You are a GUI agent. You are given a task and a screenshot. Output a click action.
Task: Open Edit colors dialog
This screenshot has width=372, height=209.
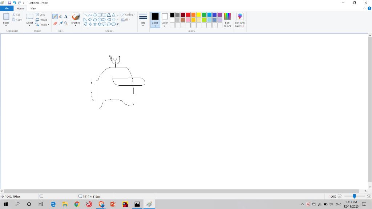[227, 20]
